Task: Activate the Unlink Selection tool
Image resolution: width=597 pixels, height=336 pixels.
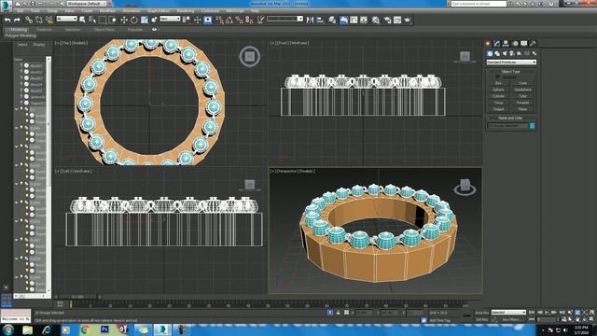Action: (39, 20)
